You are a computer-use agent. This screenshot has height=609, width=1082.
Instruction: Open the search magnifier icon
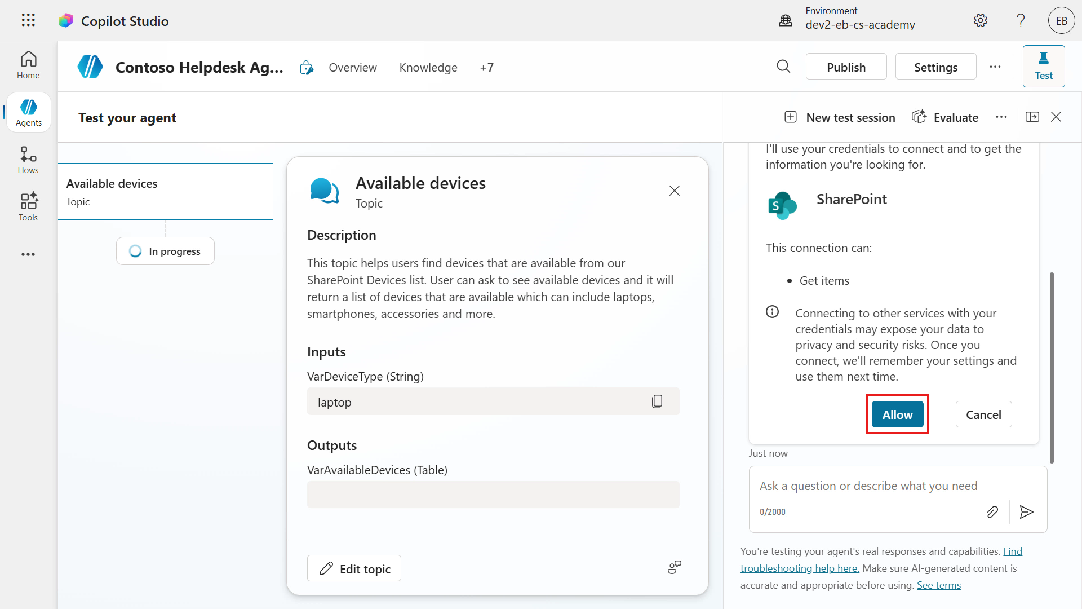point(783,67)
